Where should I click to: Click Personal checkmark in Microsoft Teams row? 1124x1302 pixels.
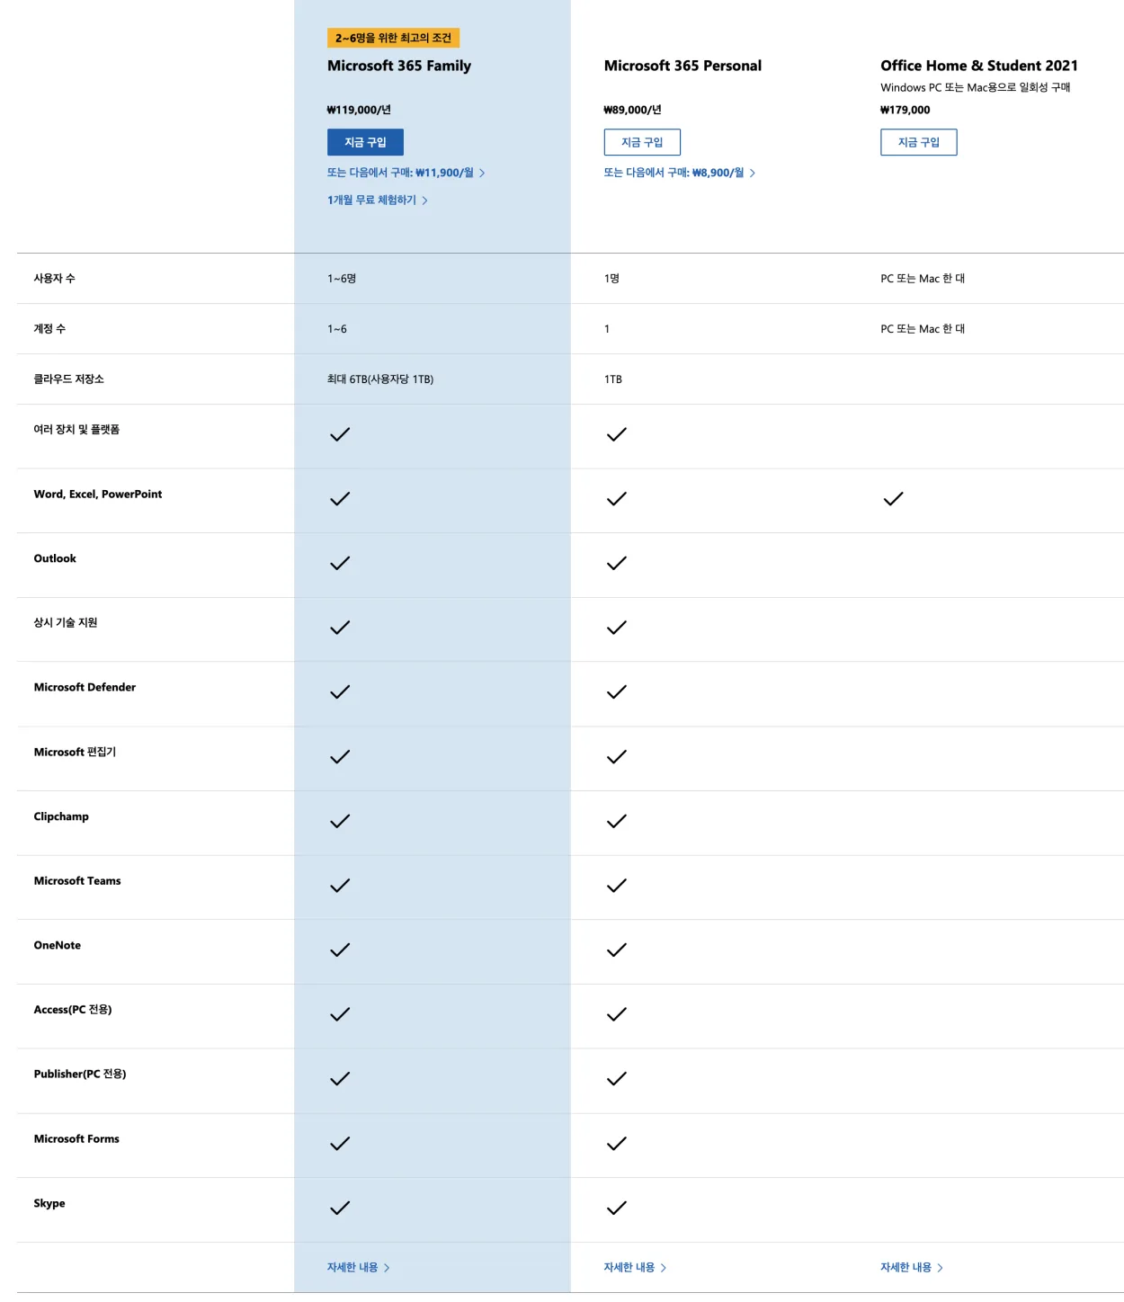(x=617, y=887)
